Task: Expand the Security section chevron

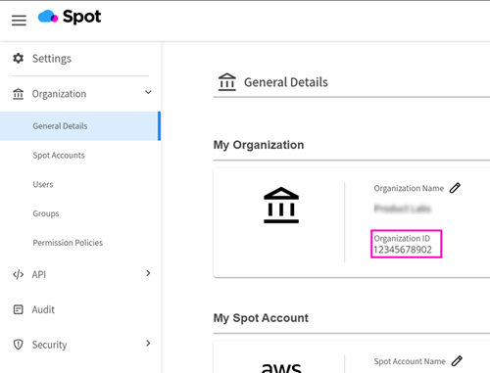Action: point(148,343)
